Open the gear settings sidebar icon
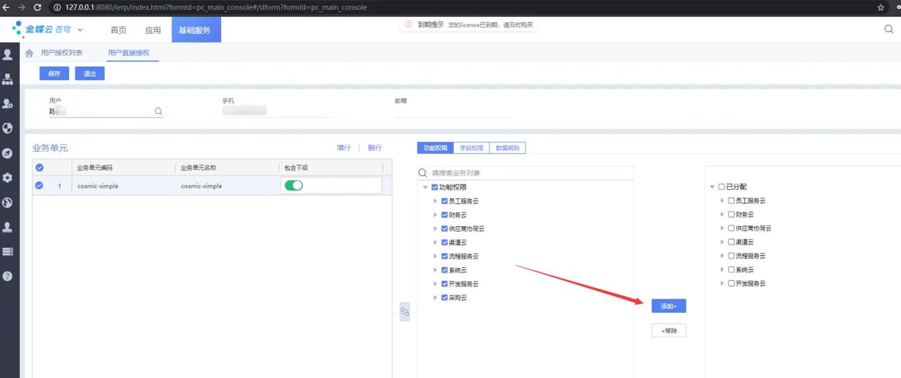The height and width of the screenshot is (378, 901). coord(8,178)
